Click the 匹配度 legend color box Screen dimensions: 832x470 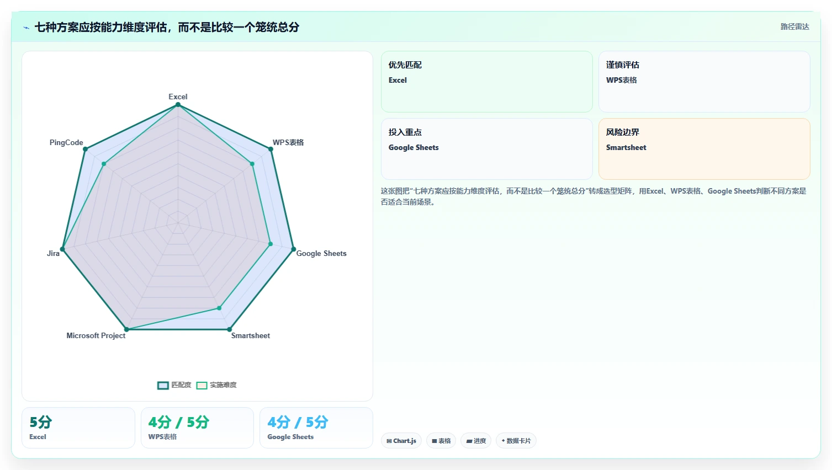163,386
